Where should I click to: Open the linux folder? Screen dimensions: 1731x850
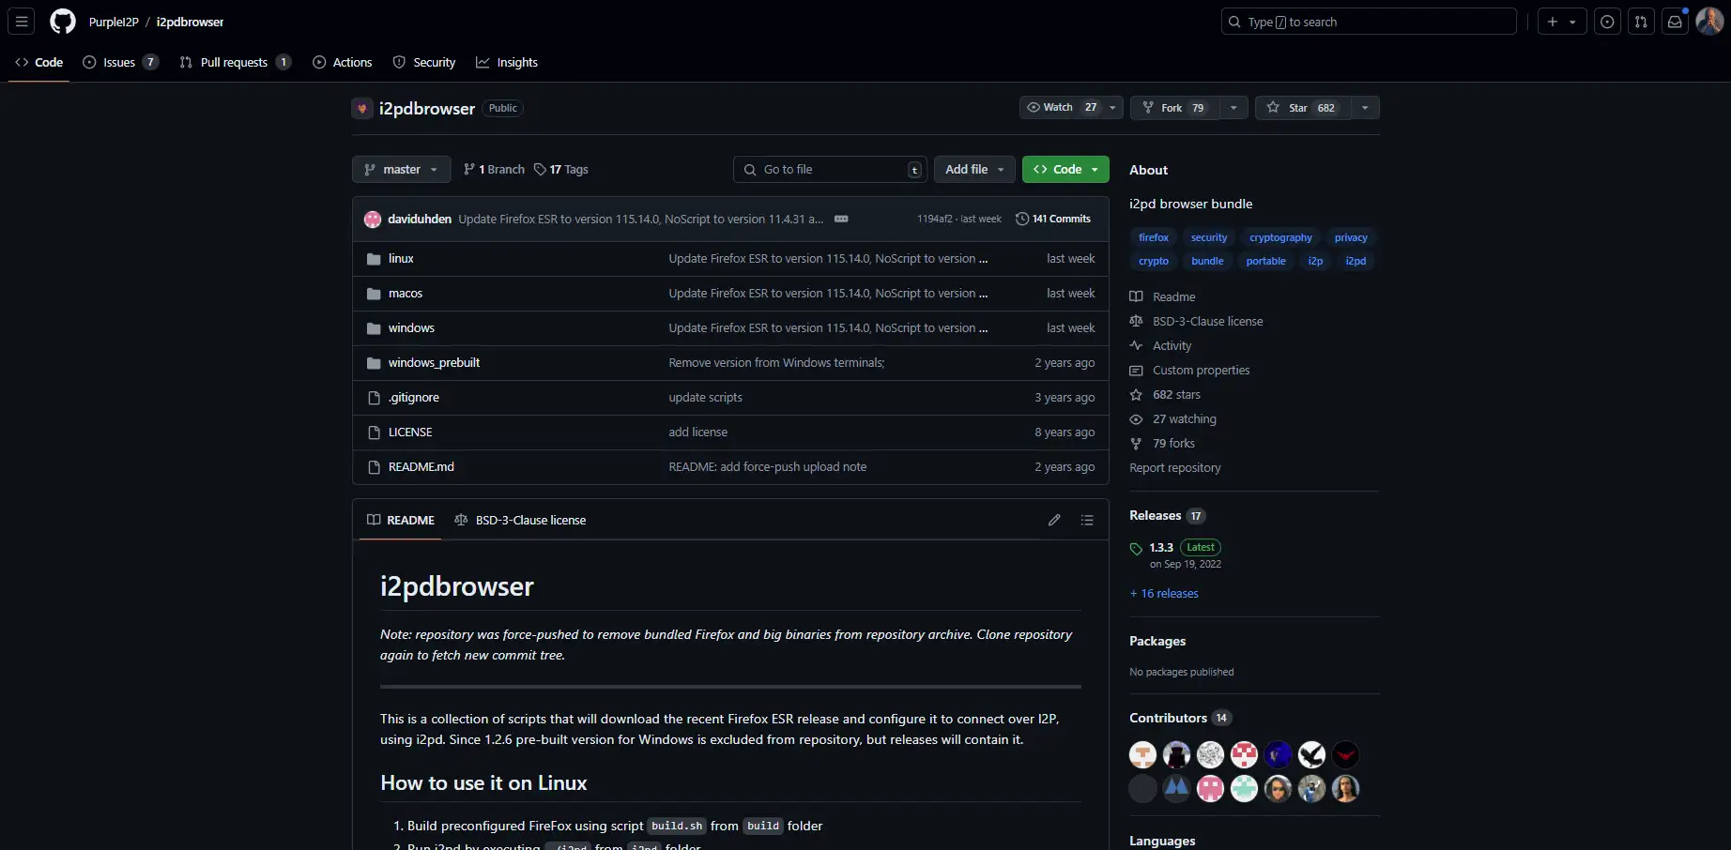pos(401,258)
